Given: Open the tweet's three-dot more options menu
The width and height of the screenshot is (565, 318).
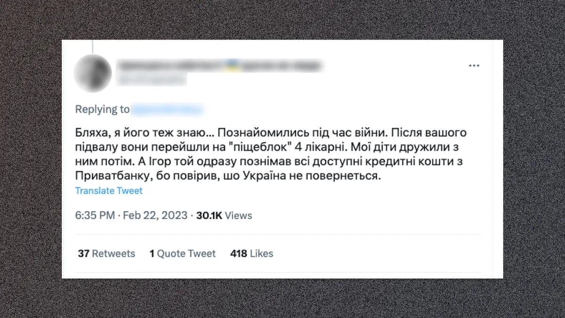Looking at the screenshot, I should (x=474, y=65).
